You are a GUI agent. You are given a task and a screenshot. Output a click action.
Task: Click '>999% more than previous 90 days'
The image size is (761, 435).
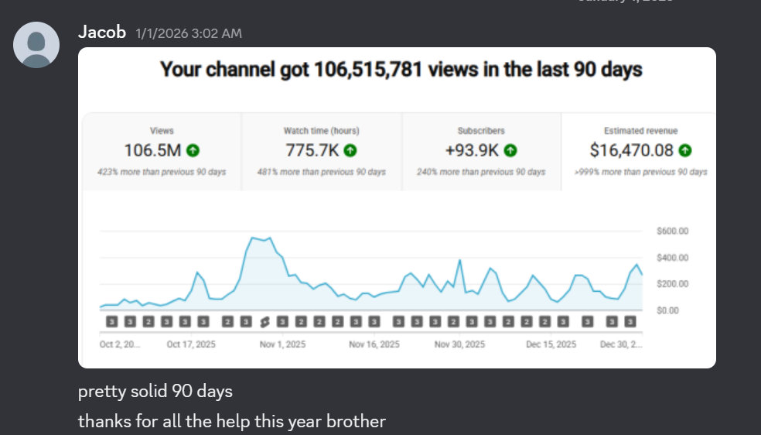[640, 172]
